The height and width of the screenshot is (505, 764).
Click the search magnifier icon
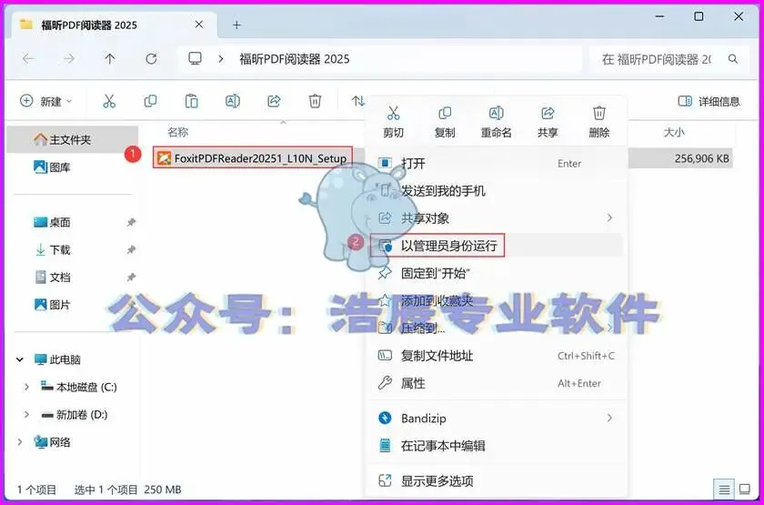733,59
